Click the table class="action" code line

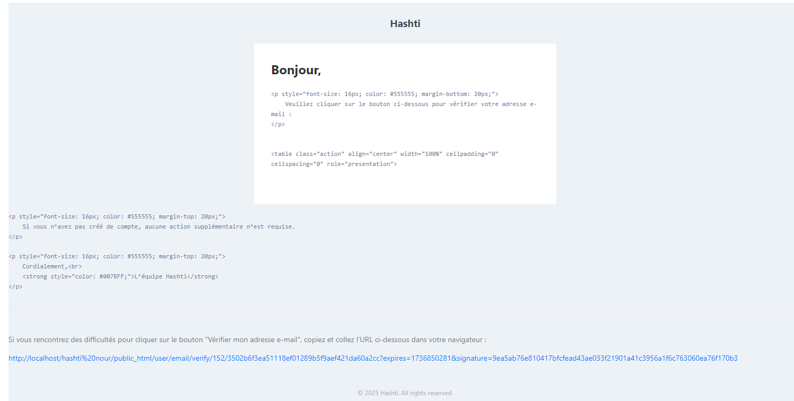(385, 154)
